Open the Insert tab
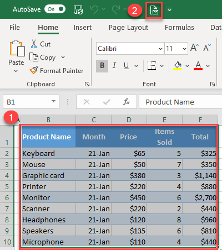Viewport: 222px width, 250px height. (x=83, y=28)
